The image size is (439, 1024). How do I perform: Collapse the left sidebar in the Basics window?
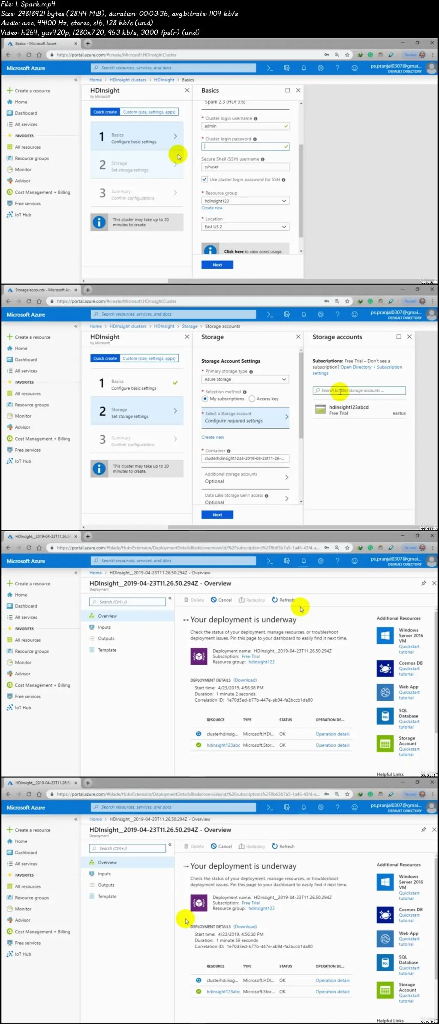coord(76,80)
